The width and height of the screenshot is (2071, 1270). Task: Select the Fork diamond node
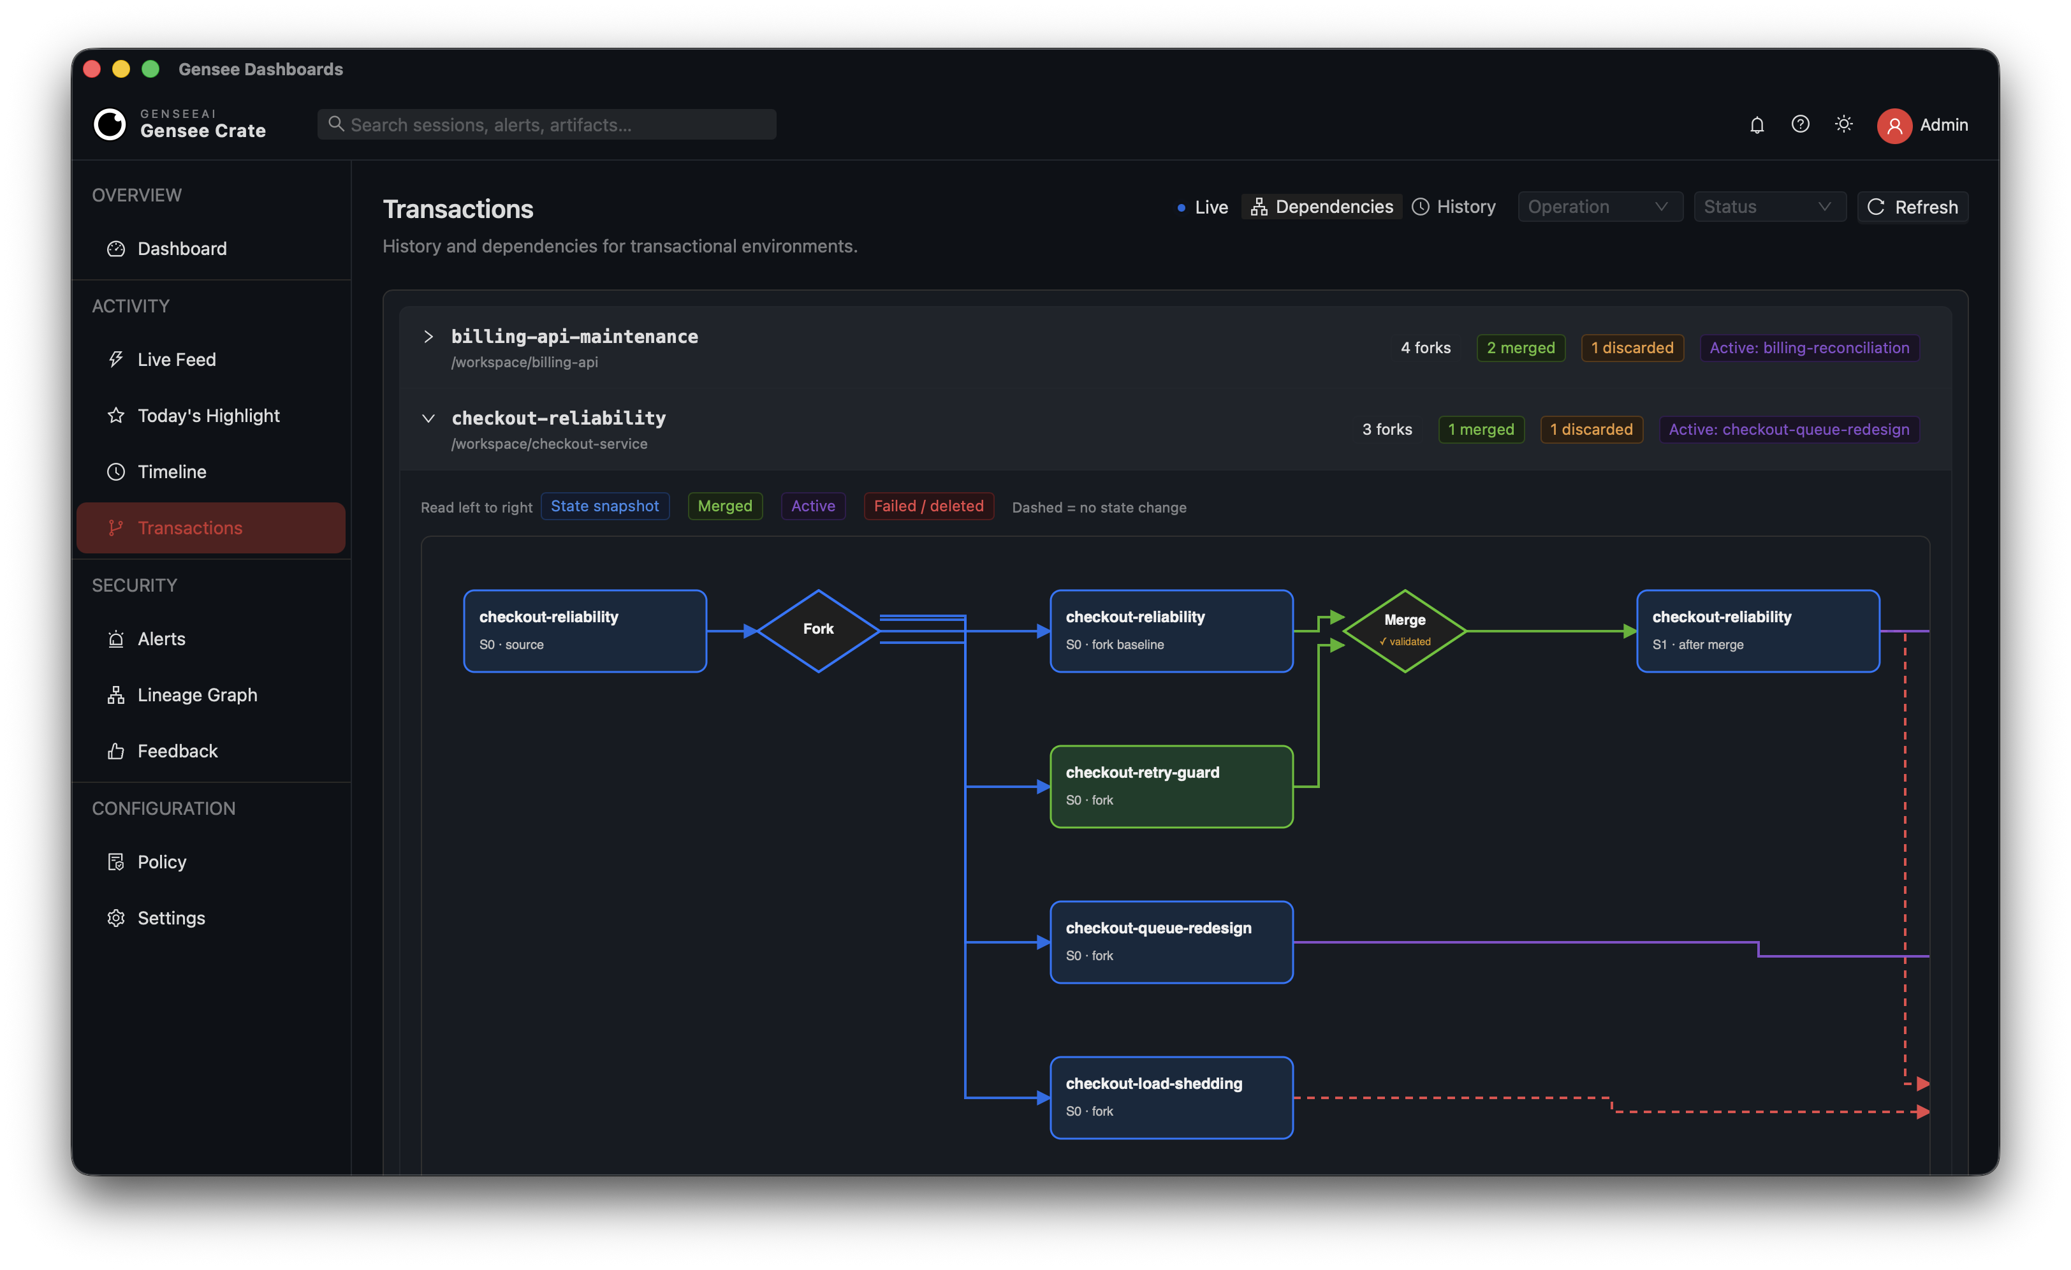click(x=818, y=631)
